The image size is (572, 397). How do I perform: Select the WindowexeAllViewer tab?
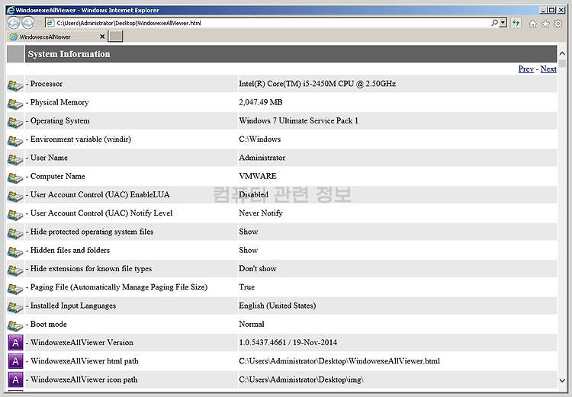(x=56, y=37)
